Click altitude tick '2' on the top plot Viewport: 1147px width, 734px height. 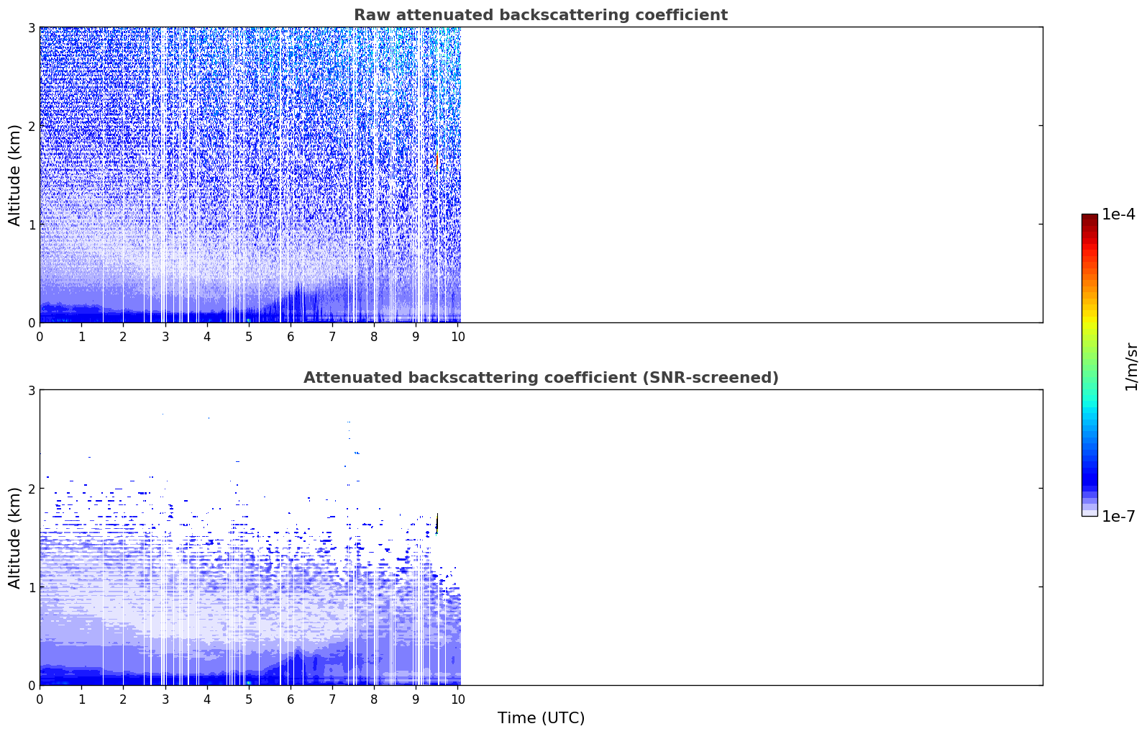[x=31, y=126]
